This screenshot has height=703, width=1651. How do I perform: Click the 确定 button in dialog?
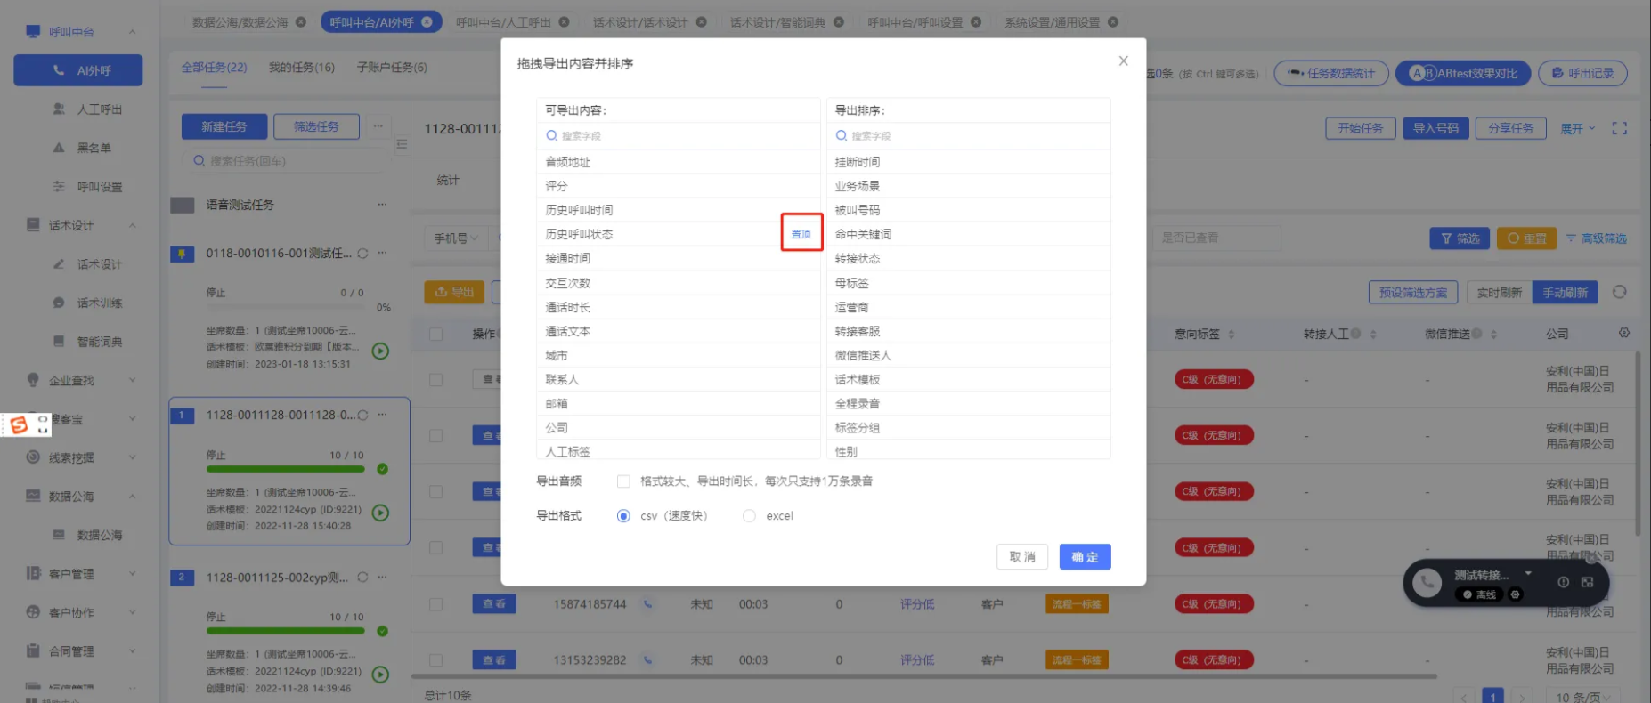click(x=1085, y=557)
